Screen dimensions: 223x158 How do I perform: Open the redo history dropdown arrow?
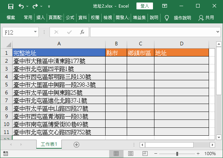(x=41, y=6)
